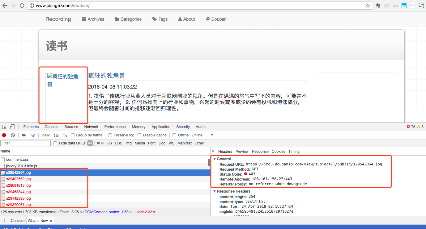Open the Preview tab of request
426x229 pixels.
242,152
